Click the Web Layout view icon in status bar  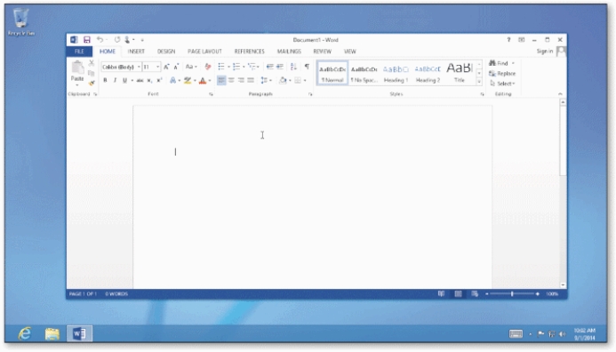click(475, 294)
